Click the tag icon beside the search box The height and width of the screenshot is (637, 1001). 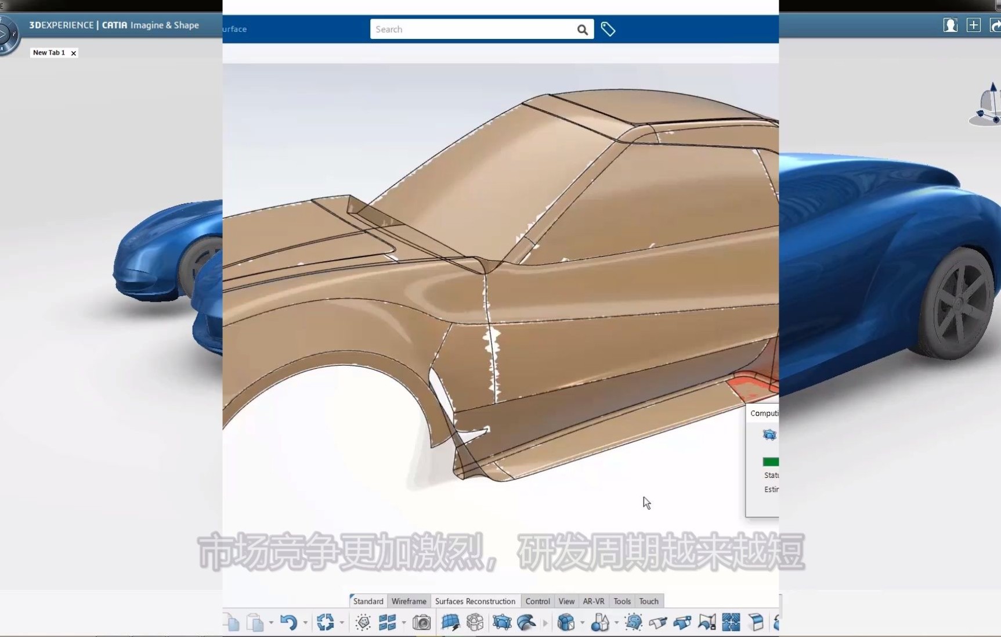coord(608,29)
